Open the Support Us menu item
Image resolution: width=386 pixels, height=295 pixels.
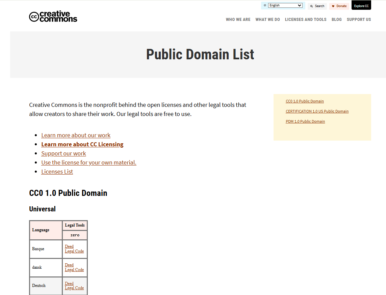[359, 20]
